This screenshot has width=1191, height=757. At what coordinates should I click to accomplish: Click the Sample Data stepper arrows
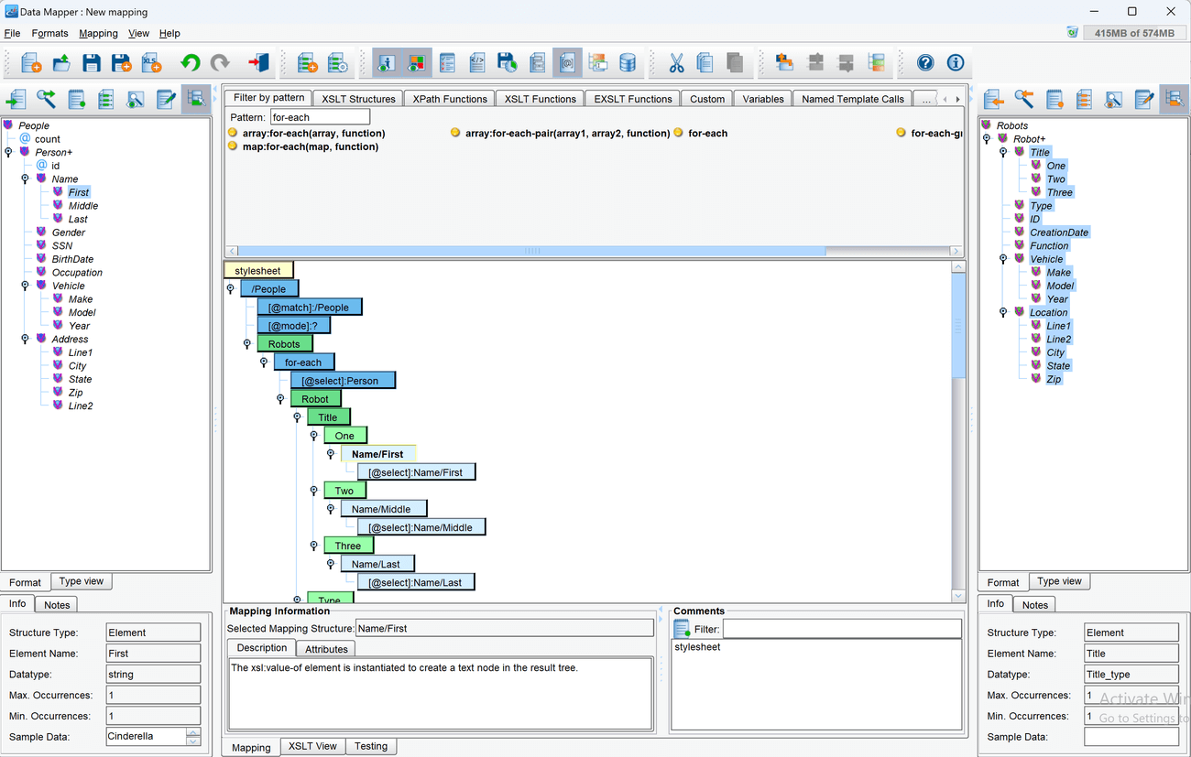point(193,737)
